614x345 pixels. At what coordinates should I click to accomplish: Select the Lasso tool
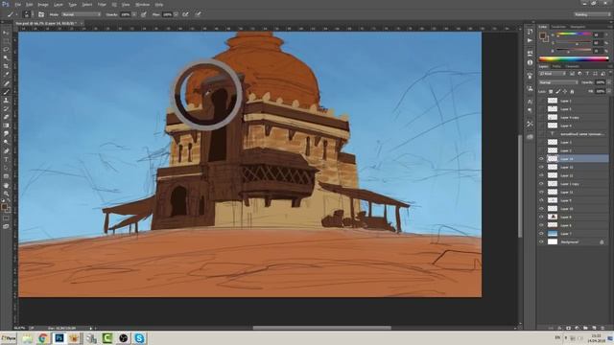(x=6, y=50)
